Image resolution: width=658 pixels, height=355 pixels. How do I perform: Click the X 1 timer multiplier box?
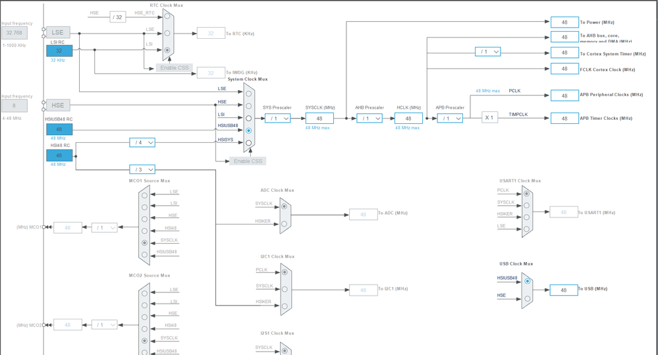[x=490, y=117]
